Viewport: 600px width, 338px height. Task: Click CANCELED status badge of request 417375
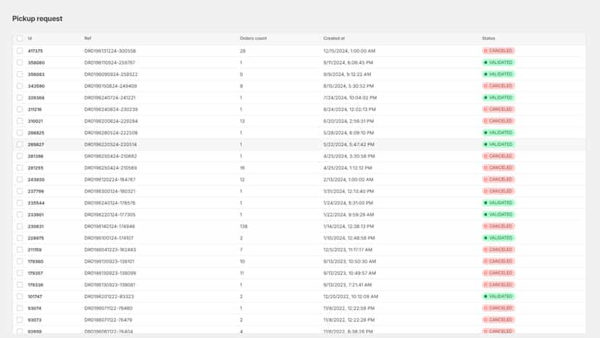[499, 51]
